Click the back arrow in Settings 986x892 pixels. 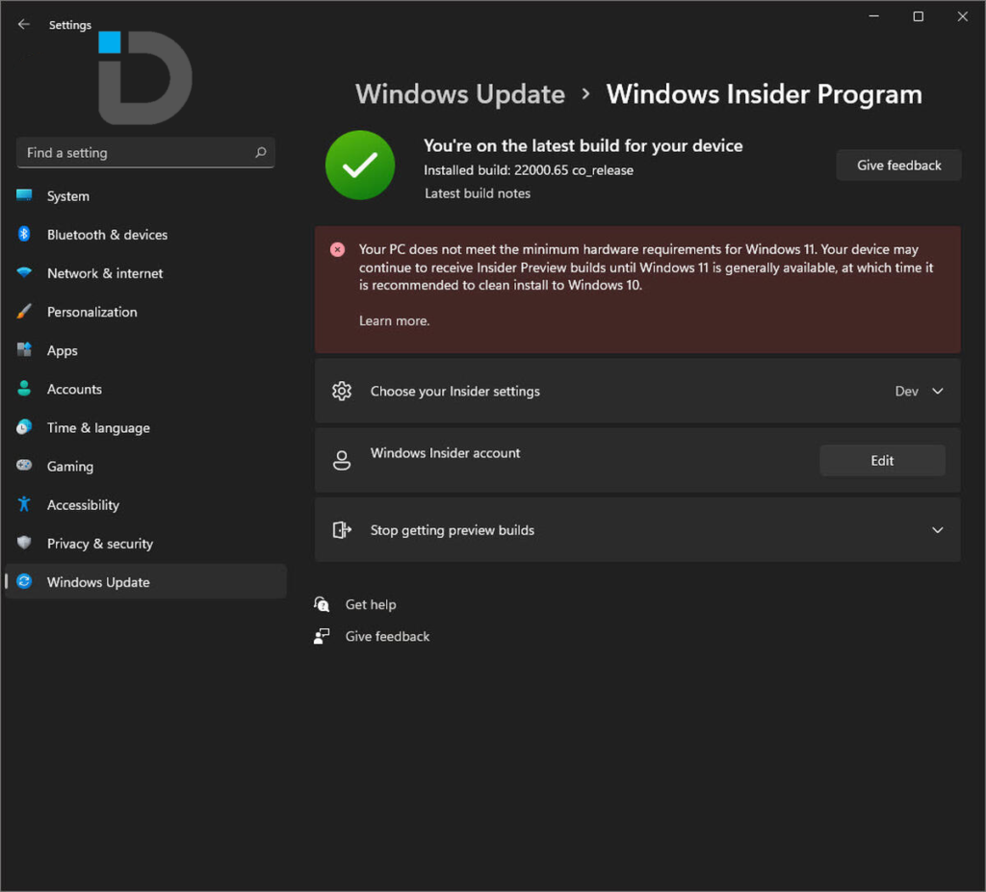click(x=24, y=24)
